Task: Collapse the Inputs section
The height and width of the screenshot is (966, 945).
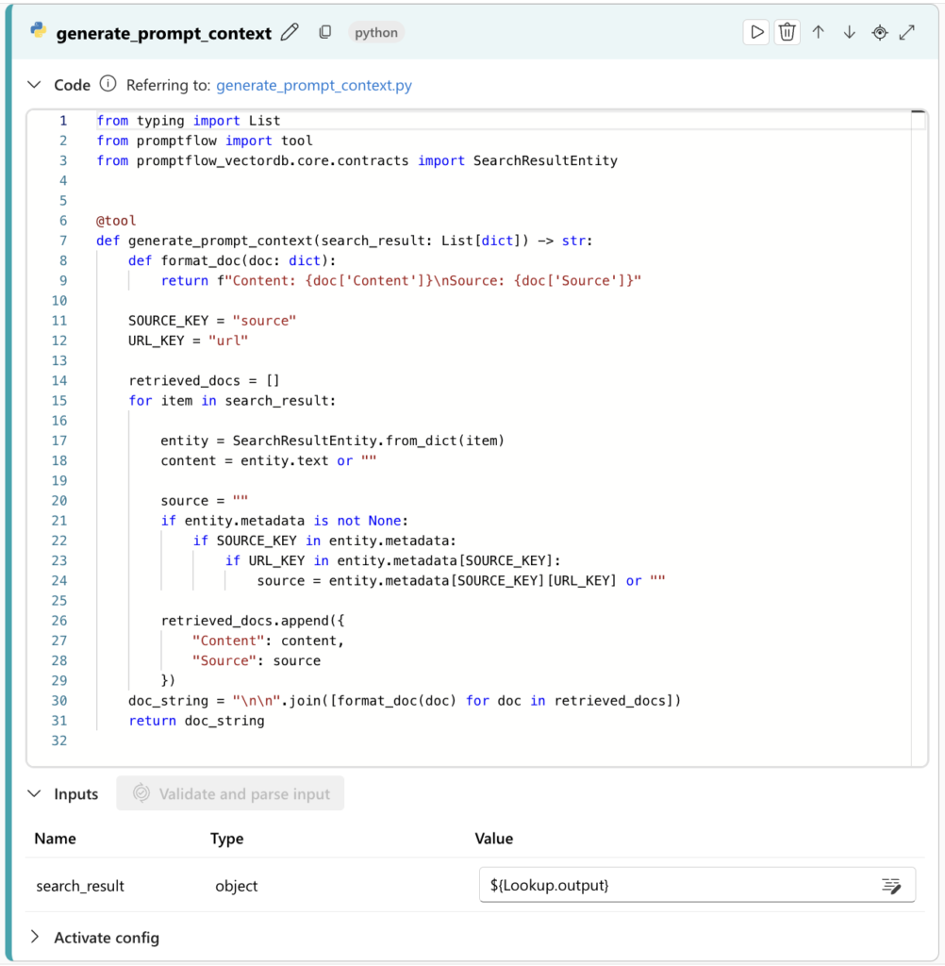Action: pyautogui.click(x=35, y=793)
